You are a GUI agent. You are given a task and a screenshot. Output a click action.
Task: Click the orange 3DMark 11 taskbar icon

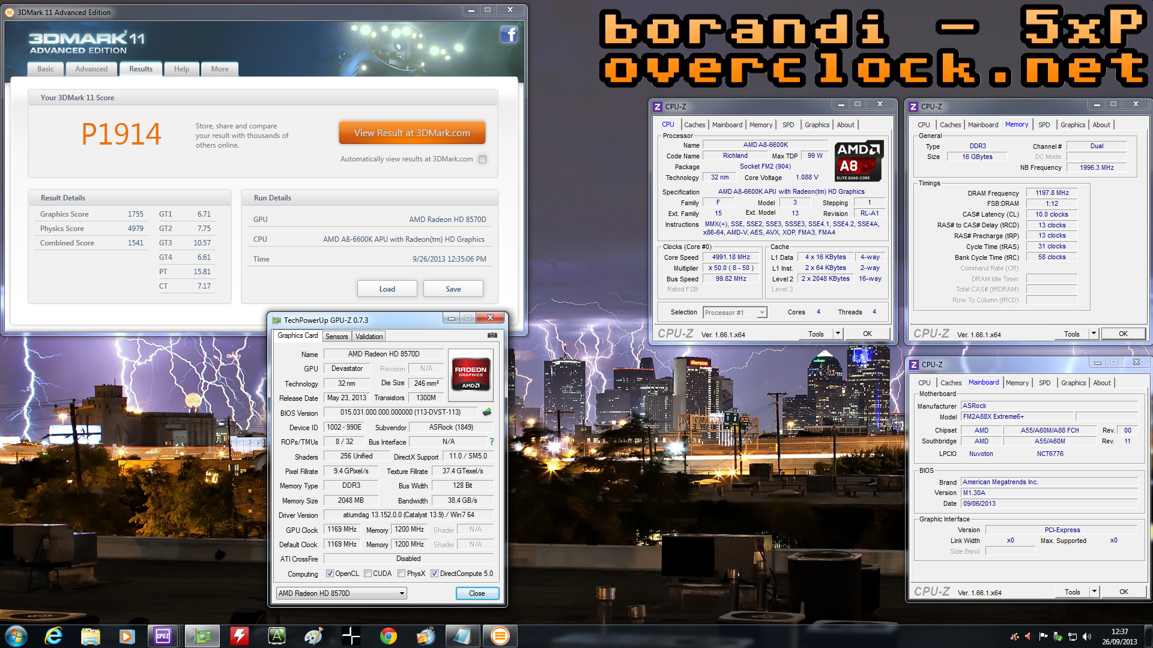click(500, 636)
